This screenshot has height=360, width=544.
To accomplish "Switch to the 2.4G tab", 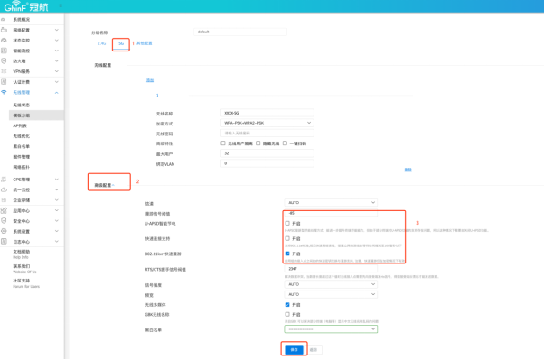I will pos(101,43).
